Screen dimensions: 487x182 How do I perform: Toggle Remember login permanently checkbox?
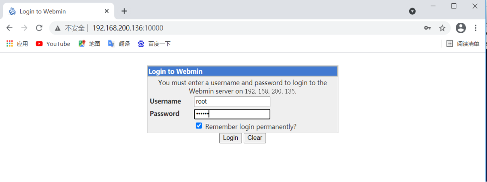click(x=199, y=126)
